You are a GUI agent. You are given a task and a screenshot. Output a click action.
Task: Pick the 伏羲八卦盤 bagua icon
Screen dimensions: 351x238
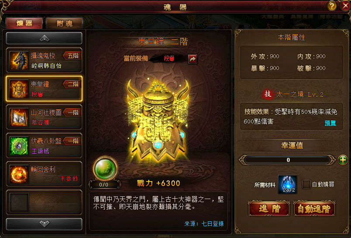pyautogui.click(x=19, y=146)
